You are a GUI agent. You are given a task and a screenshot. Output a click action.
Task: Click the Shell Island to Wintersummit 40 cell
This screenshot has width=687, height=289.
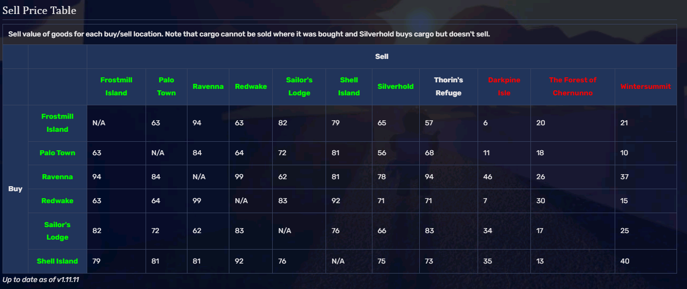point(646,261)
